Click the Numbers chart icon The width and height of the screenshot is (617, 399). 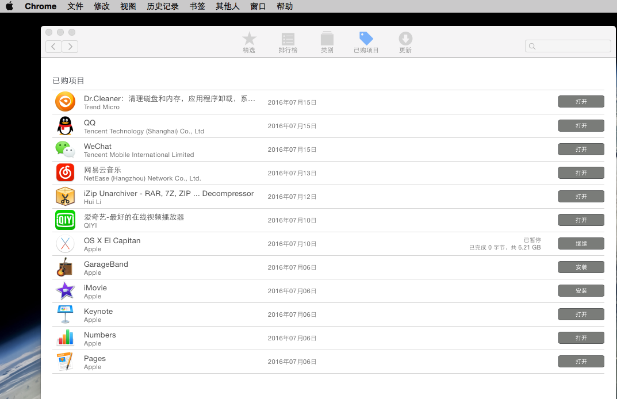click(x=66, y=337)
